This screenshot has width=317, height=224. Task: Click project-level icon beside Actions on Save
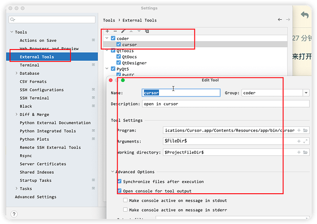[x=93, y=40]
